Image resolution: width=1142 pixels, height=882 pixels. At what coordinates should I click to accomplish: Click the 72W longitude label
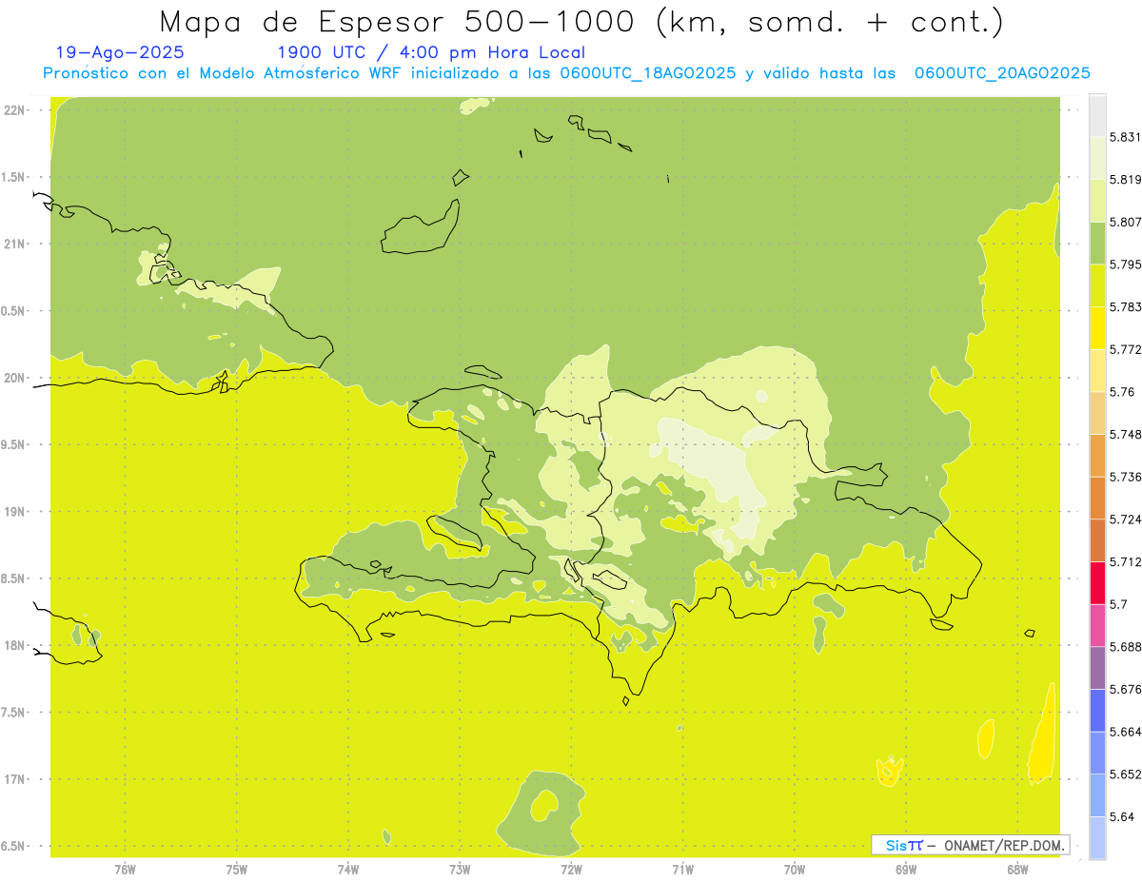tap(571, 869)
